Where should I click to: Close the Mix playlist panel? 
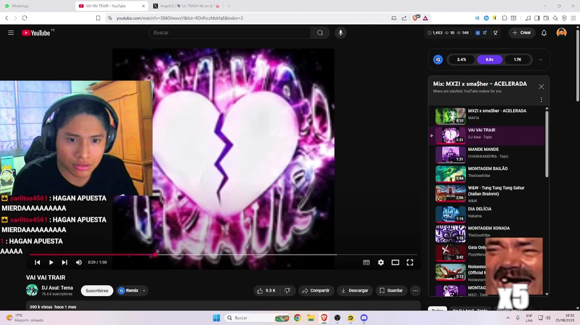tap(541, 87)
